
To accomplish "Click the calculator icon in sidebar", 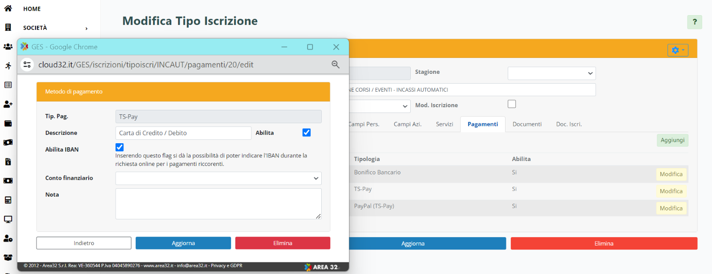I will click(x=8, y=200).
